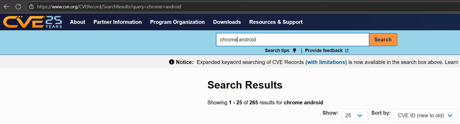This screenshot has height=124, width=460.
Task: Click the orange Search button
Action: (383, 40)
